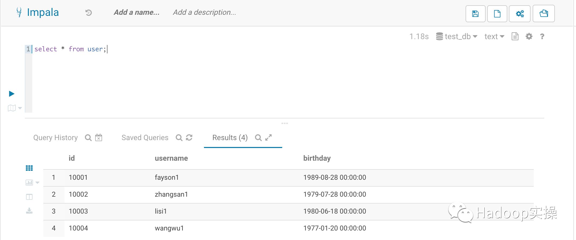Open session settings gears button
The width and height of the screenshot is (576, 240).
pos(520,13)
